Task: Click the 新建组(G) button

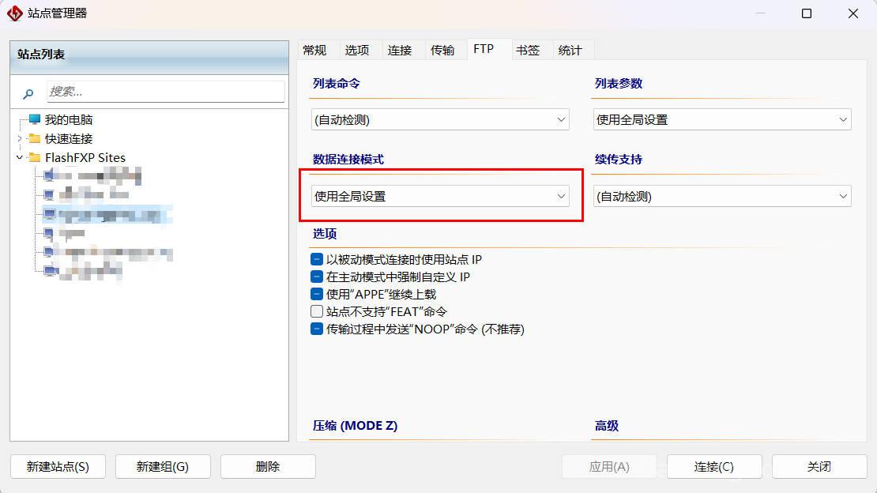Action: point(163,466)
